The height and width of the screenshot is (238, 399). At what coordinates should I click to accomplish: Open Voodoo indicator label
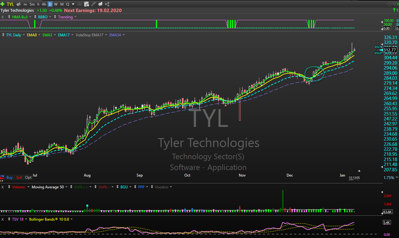point(161,187)
